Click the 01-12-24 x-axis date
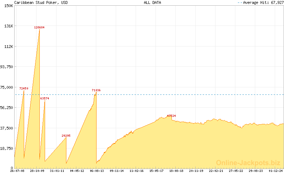The width and height of the screenshot is (284, 174). [276, 171]
